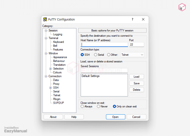Expand the Selection tree node
This screenshot has width=190, height=136.
coord(50,69)
